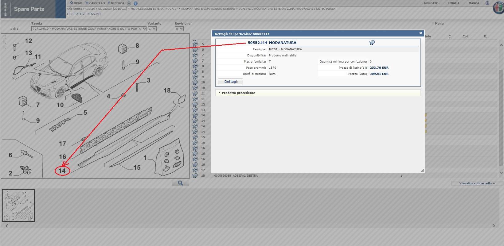Add row 18 ADESIVO, DESTRA to cart
This screenshot has width=504, height=246.
click(x=195, y=176)
